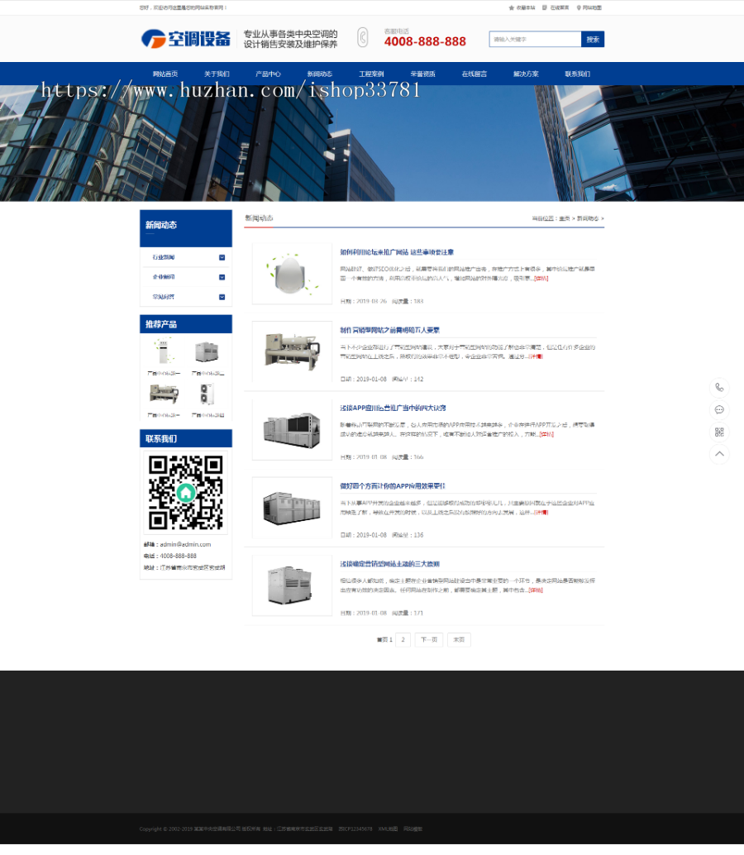Open the 企业新闻 sidebar category

coord(164,277)
